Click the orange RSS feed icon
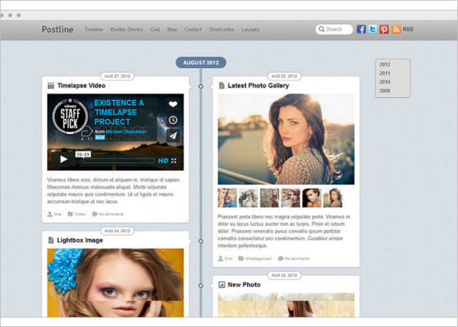This screenshot has height=327, width=458. point(396,29)
